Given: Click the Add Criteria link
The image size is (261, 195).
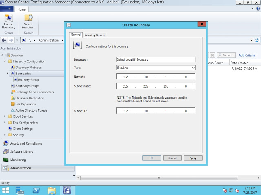Looking at the screenshot, I should pyautogui.click(x=247, y=55).
